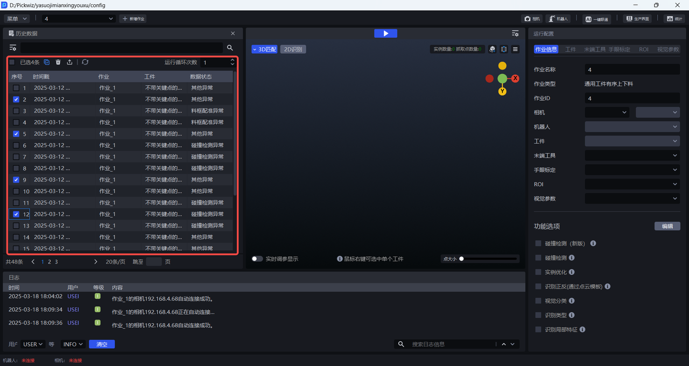Click the 清空 button in log panel
The width and height of the screenshot is (689, 366).
102,344
